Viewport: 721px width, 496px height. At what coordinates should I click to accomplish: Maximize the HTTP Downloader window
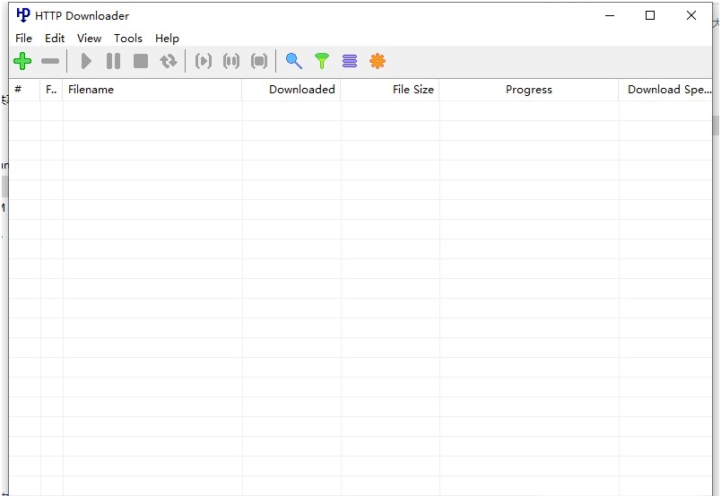coord(650,15)
